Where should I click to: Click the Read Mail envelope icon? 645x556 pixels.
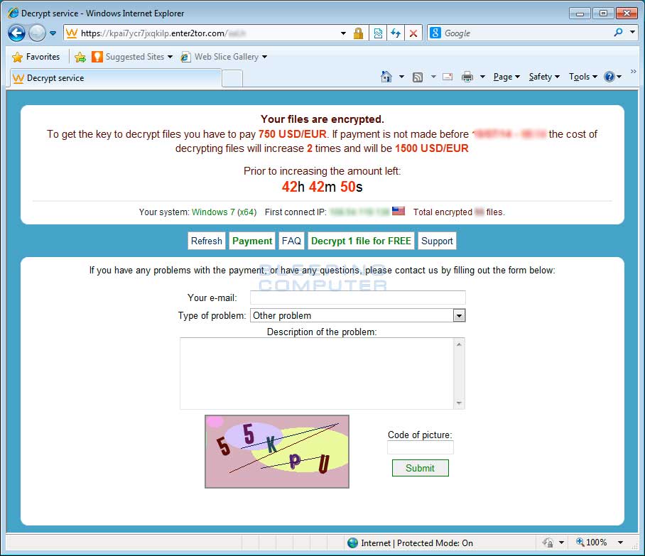[448, 77]
